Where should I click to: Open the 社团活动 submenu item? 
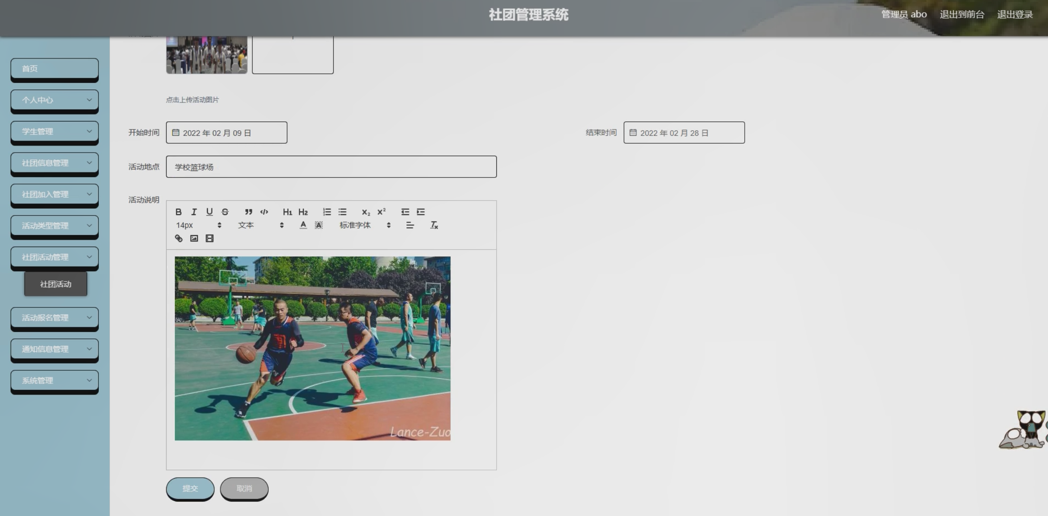tap(56, 284)
